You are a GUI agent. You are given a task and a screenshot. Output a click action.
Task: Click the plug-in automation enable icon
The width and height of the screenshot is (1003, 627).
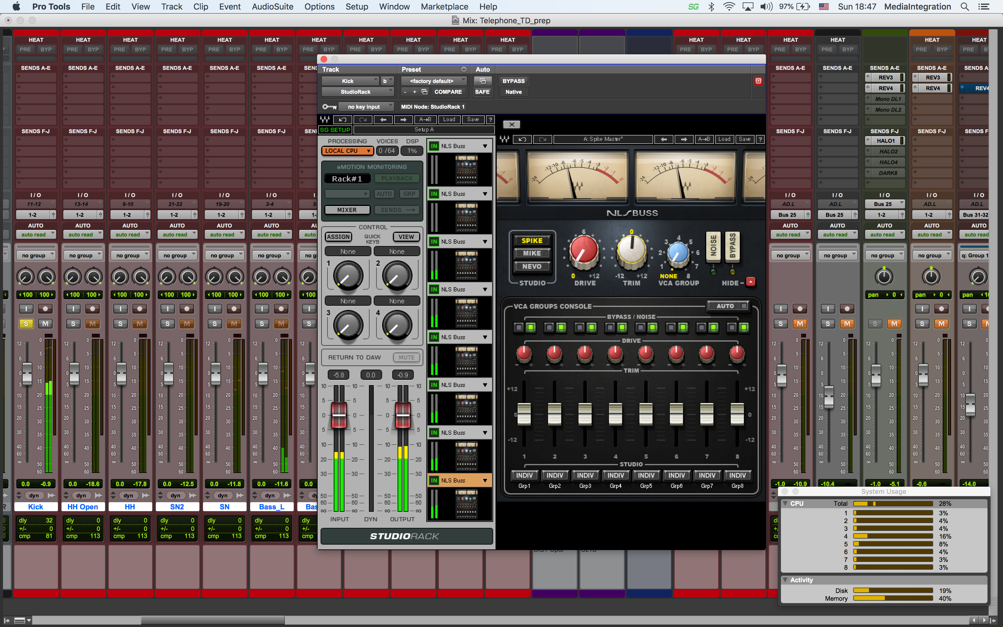pyautogui.click(x=483, y=81)
